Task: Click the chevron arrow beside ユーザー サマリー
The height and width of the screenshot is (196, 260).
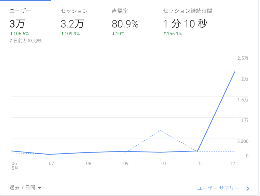Action: [x=248, y=188]
